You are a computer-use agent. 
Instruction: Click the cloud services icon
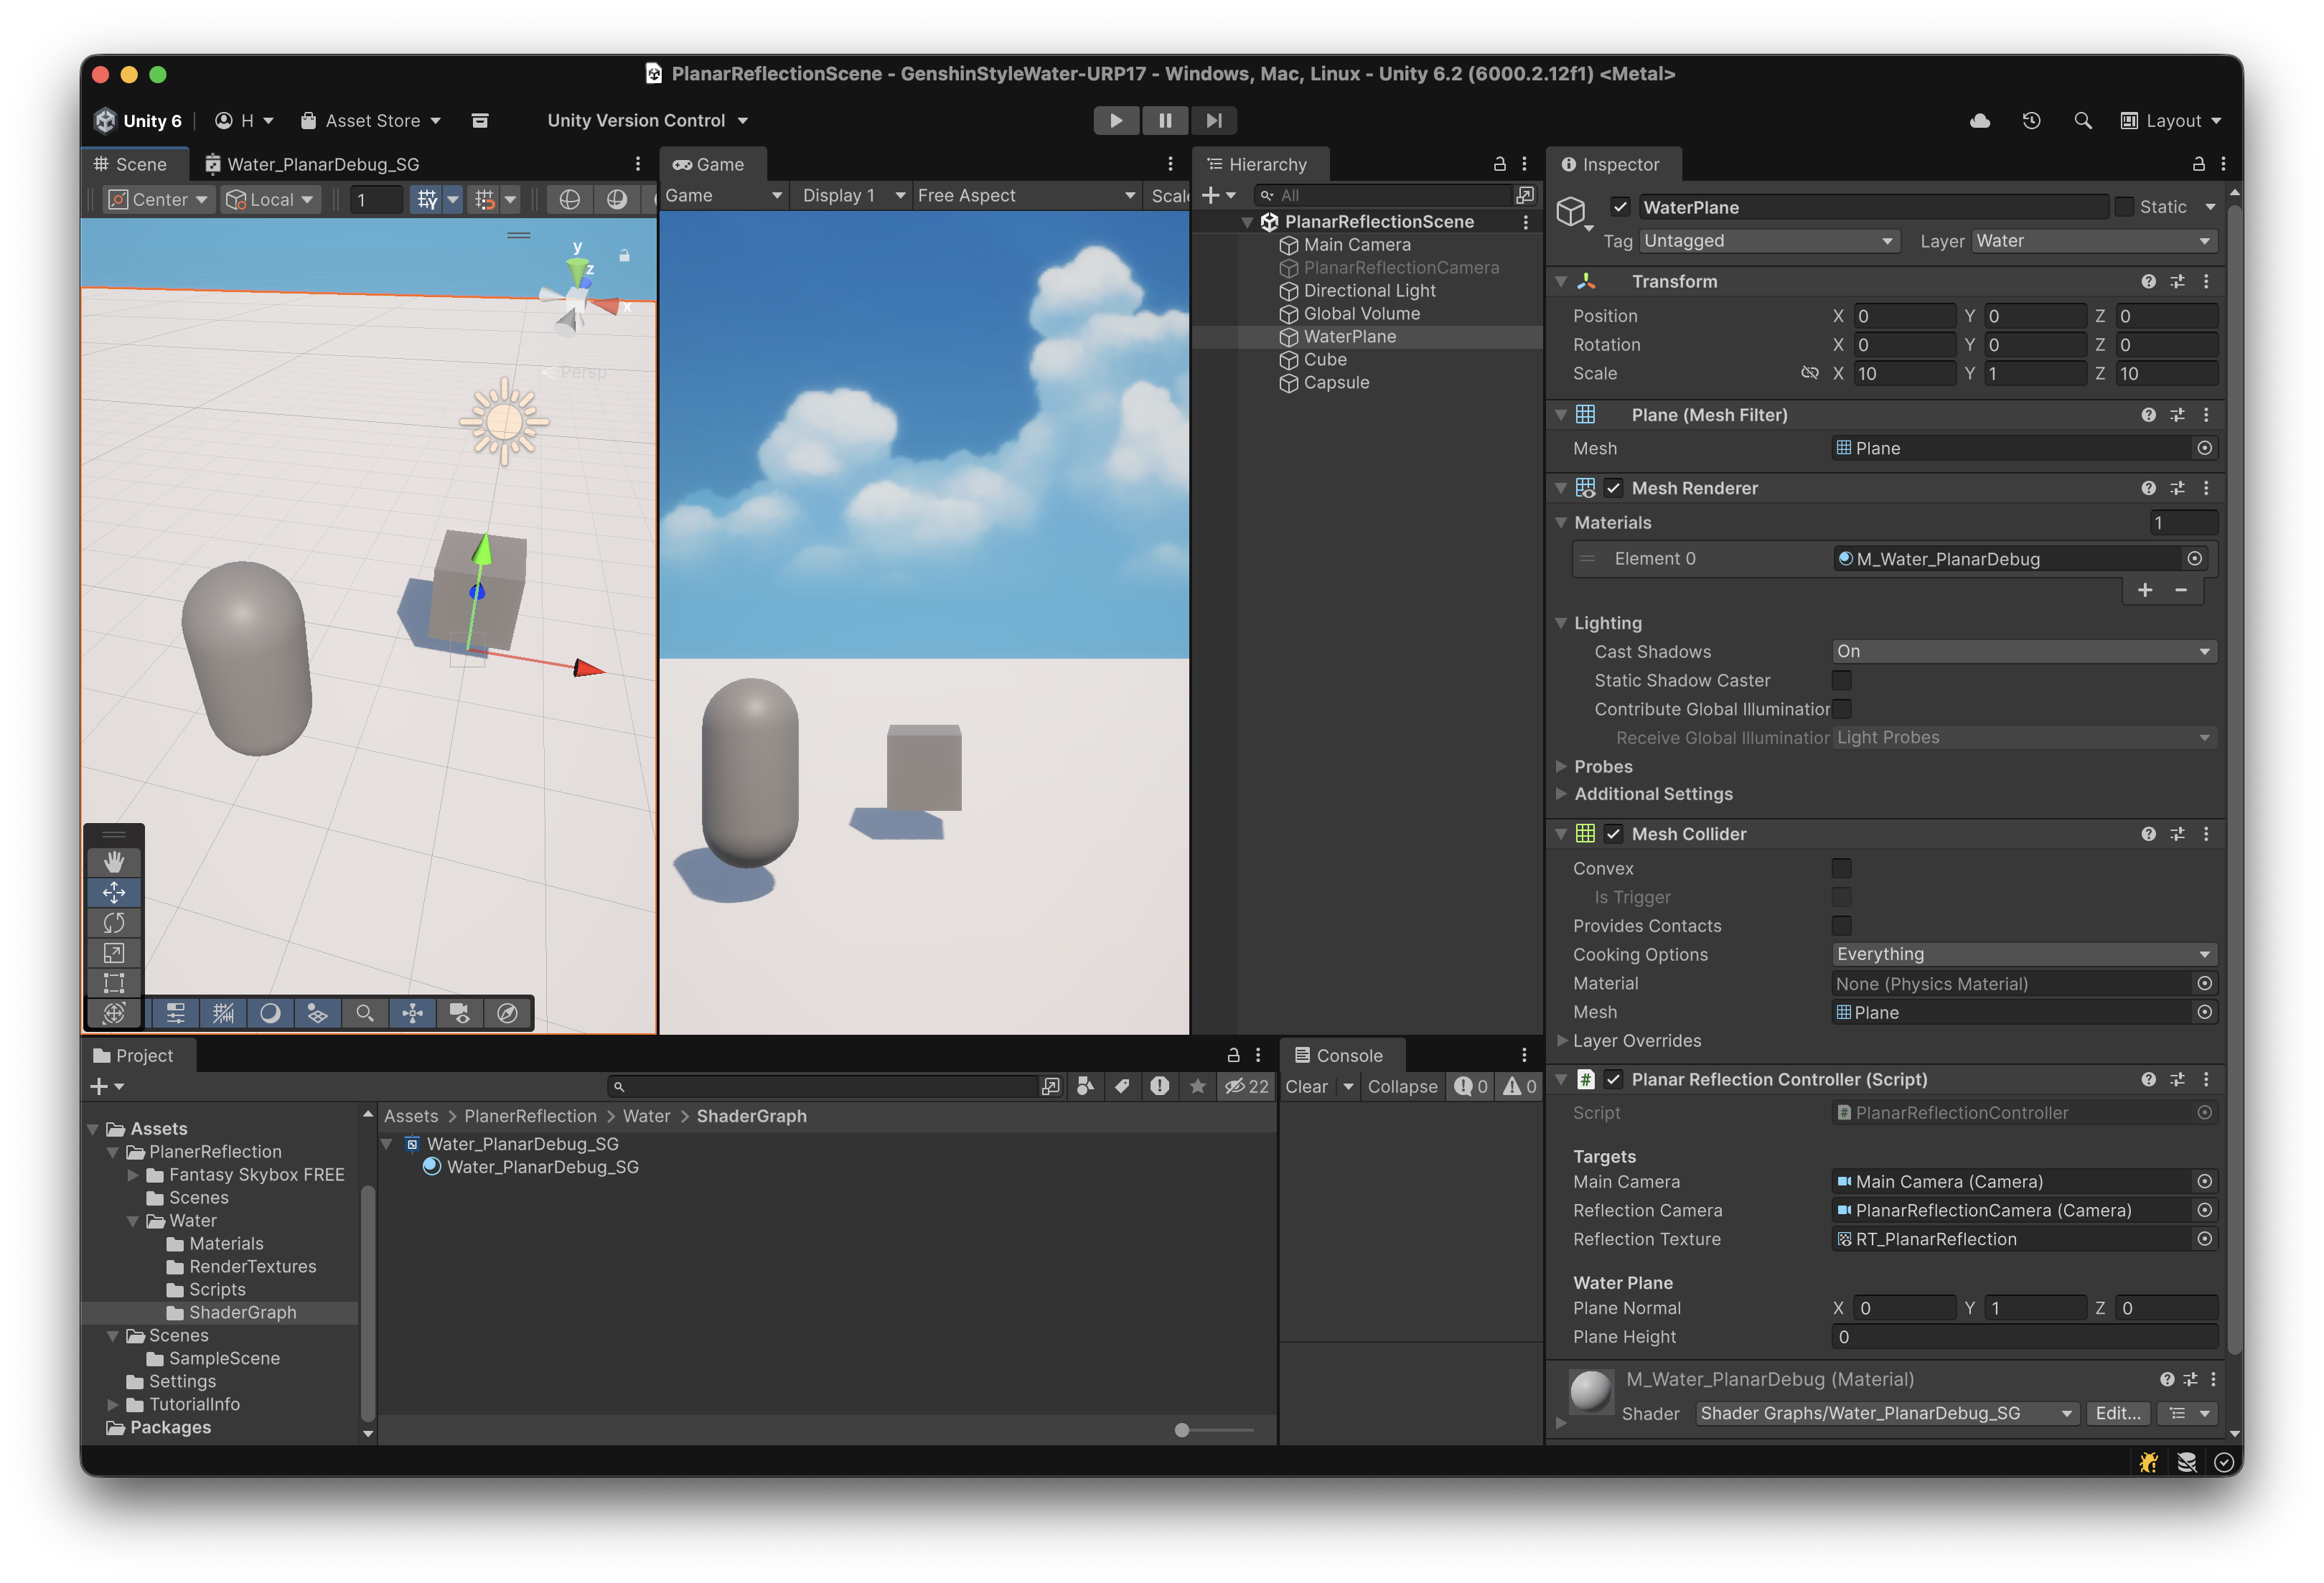click(1979, 120)
